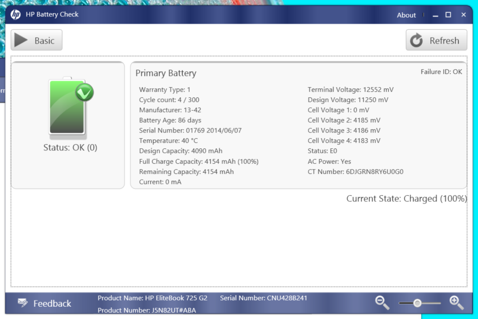This screenshot has height=319, width=478.
Task: Click 'Product Number: J5N82UT#ABA'
Action: tap(147, 310)
